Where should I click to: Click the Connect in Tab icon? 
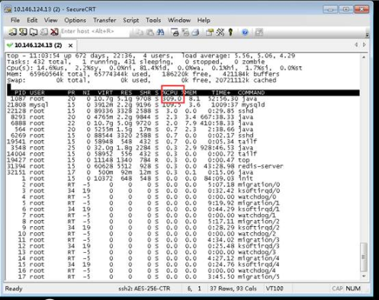[34, 32]
